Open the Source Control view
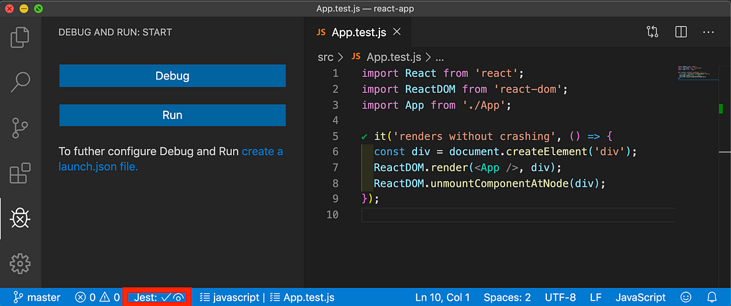731x306 pixels. (20, 128)
